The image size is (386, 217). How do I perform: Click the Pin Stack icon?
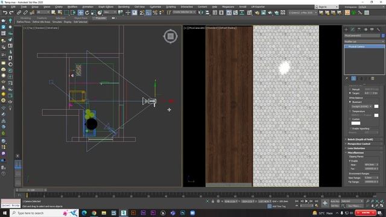point(347,78)
